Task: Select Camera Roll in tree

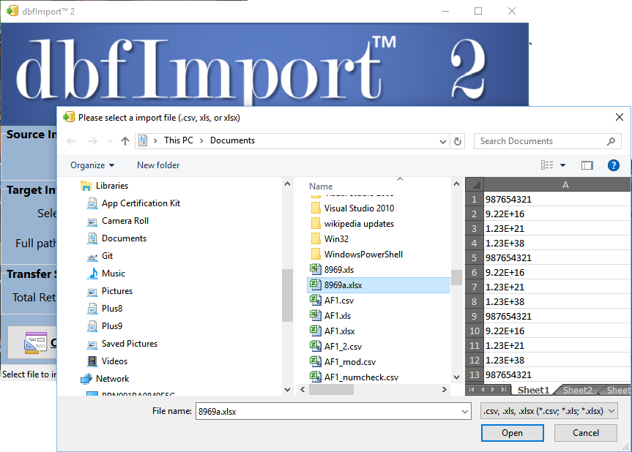Action: (x=125, y=221)
